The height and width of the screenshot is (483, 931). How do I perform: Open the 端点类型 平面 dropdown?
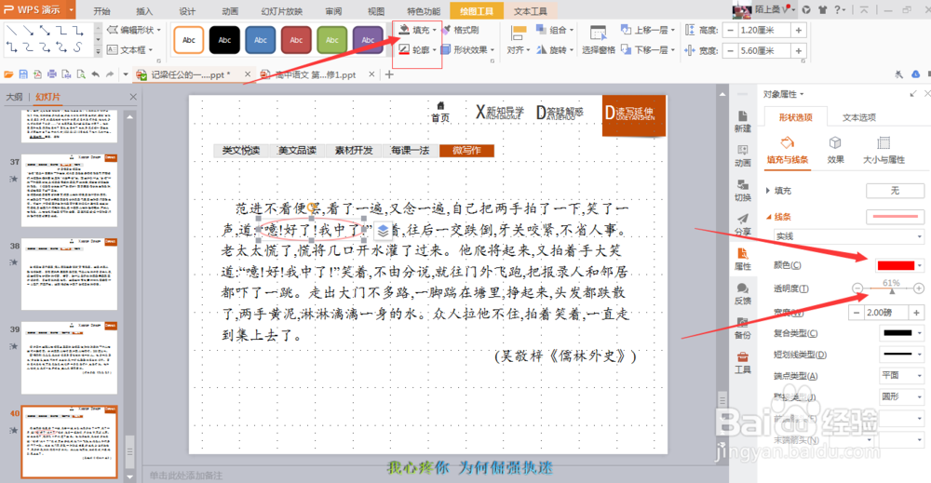click(x=901, y=375)
